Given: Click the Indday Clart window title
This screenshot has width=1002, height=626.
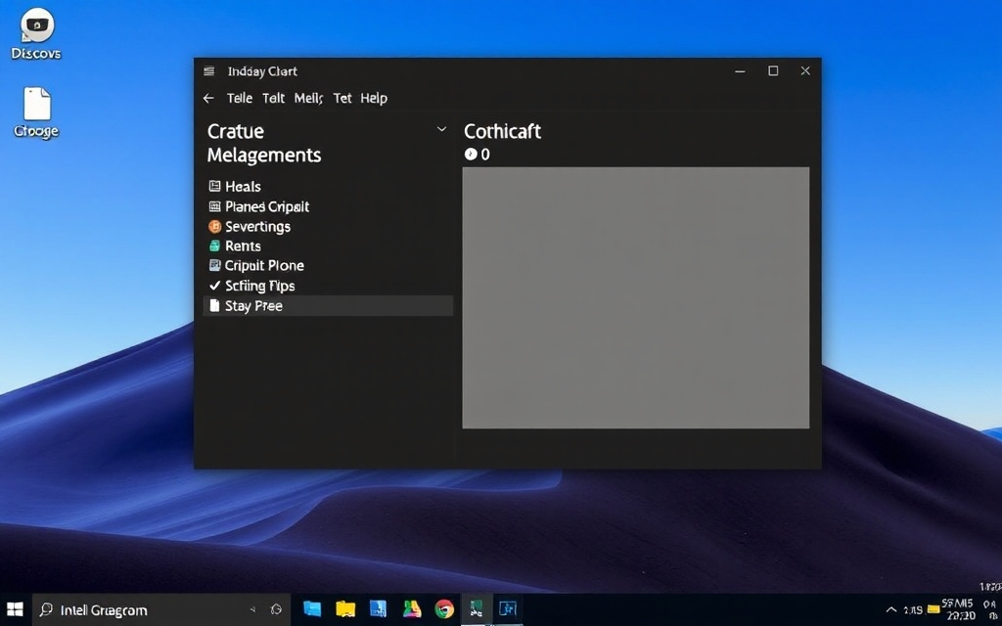Looking at the screenshot, I should pyautogui.click(x=262, y=70).
